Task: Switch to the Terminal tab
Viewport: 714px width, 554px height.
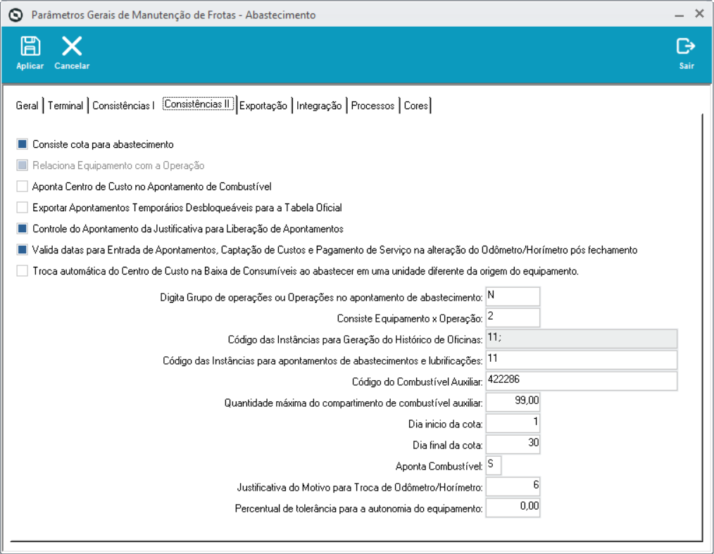Action: 65,106
